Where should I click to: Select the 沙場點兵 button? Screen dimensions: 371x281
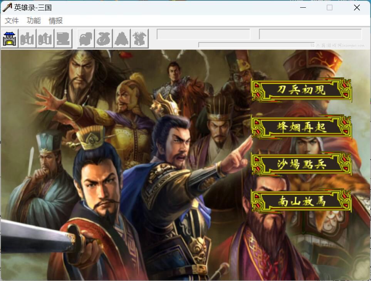pyautogui.click(x=301, y=164)
